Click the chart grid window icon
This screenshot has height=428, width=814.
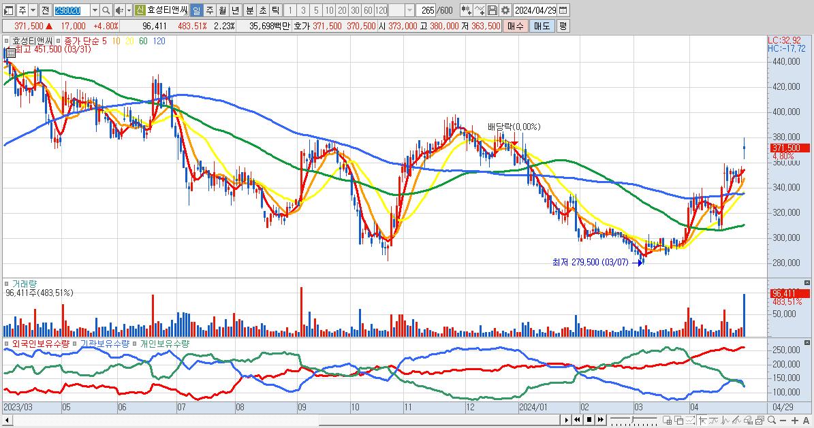coord(667,420)
